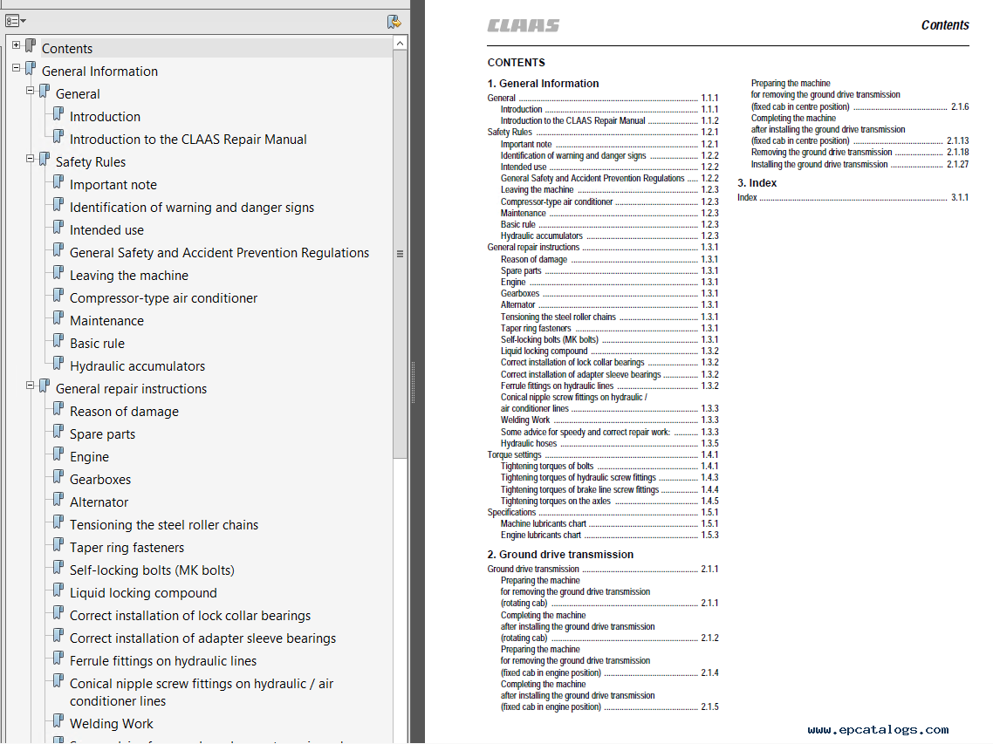Collapse the General Information bookmark node

coord(16,68)
